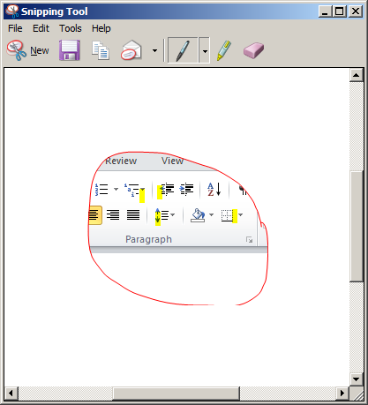Select the Eraser tool
Viewport: 368px width, 405px height.
tap(253, 50)
